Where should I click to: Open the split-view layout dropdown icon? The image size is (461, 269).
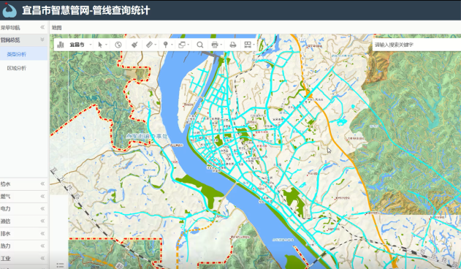[x=248, y=45]
